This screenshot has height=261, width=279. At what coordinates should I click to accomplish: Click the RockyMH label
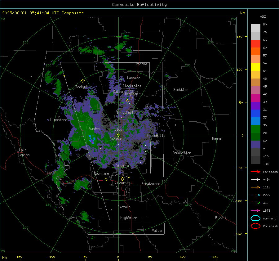[x=82, y=87]
